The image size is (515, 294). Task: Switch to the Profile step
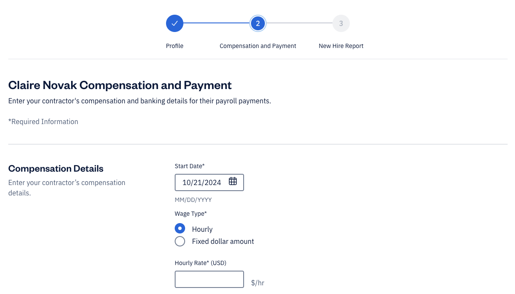(175, 45)
